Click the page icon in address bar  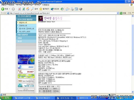(x=8, y=13)
